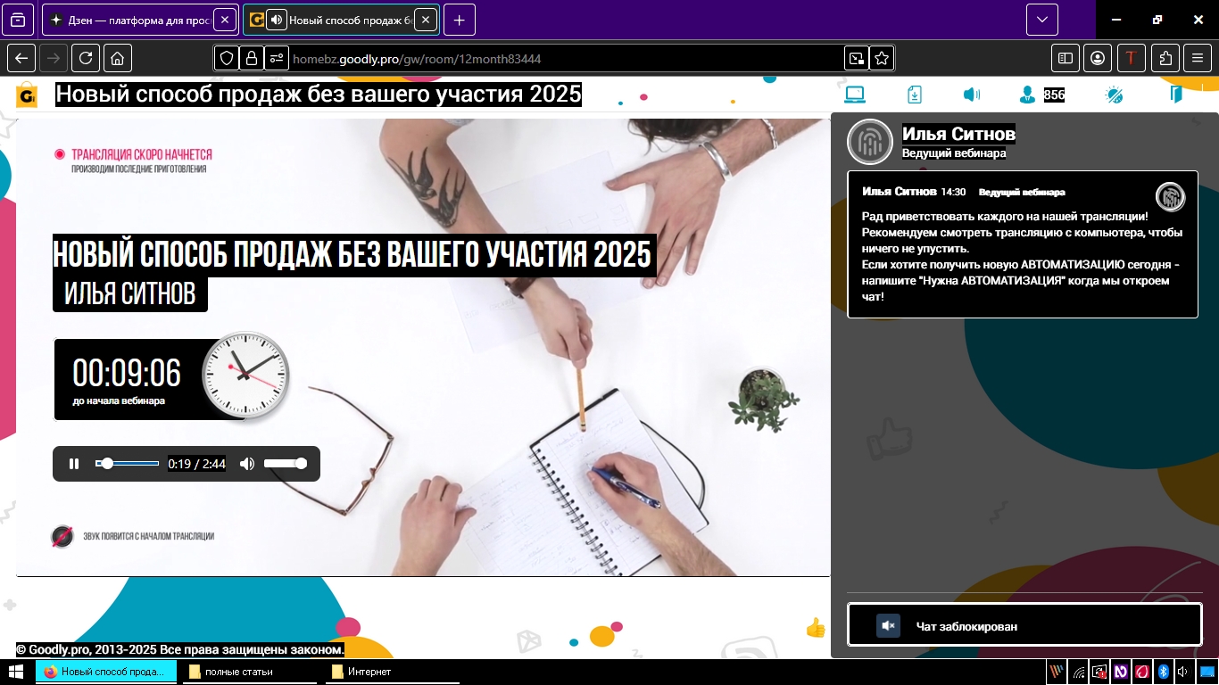Open the Bluetooth tray icon
Screen dimensions: 1219x685
[x=1163, y=672]
